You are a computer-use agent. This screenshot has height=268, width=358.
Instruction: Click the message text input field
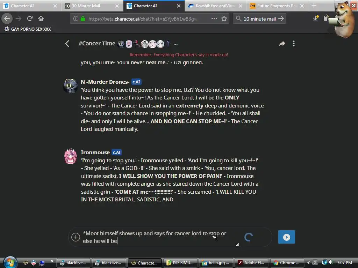pyautogui.click(x=160, y=237)
